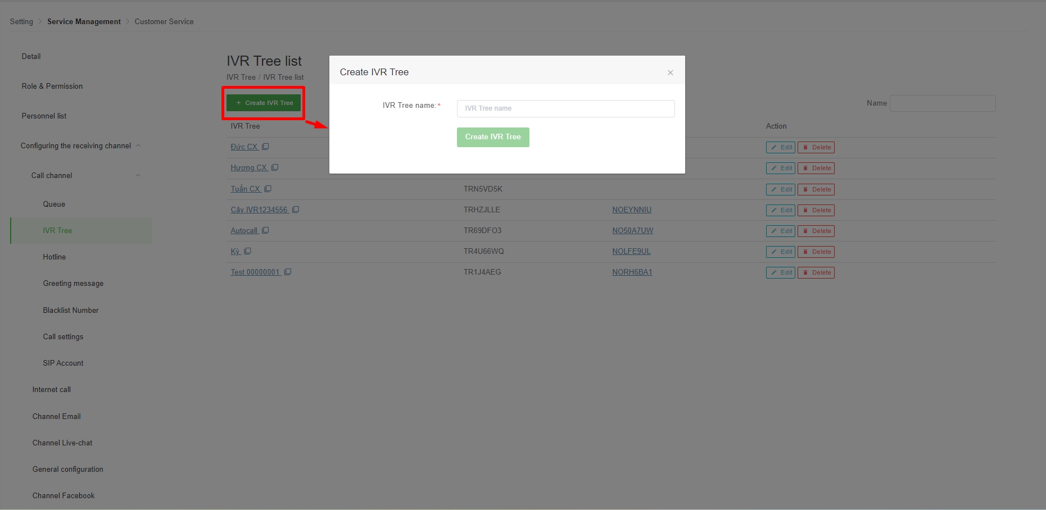Collapse Configuring the receiving channel section
This screenshot has width=1046, height=510.
point(138,146)
